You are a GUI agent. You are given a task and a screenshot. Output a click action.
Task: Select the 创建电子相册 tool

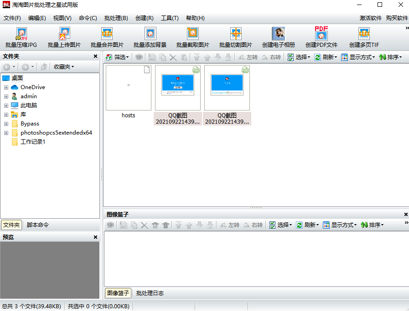point(279,37)
